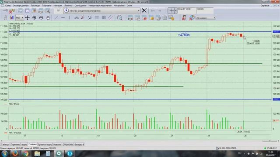Select the horizontal levels lines tool

(97, 17)
